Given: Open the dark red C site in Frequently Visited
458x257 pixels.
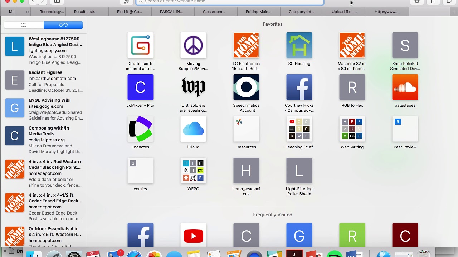Looking at the screenshot, I should pyautogui.click(x=405, y=235).
